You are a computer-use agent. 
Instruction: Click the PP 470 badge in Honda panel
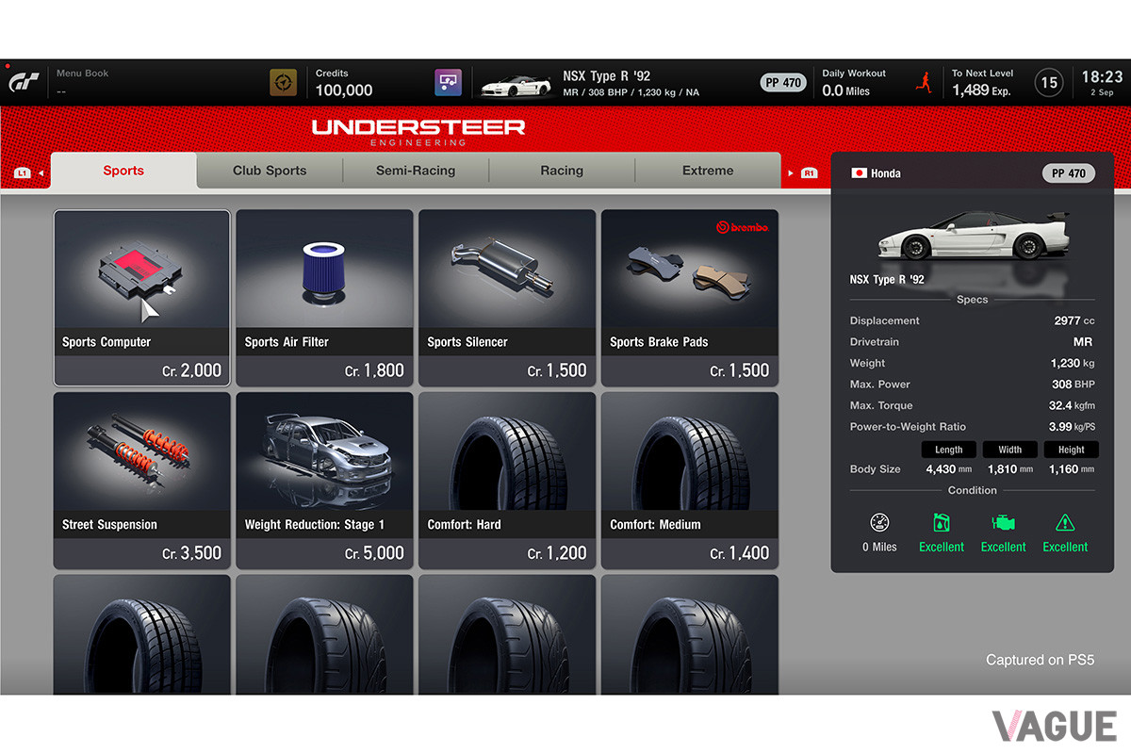click(x=1069, y=173)
